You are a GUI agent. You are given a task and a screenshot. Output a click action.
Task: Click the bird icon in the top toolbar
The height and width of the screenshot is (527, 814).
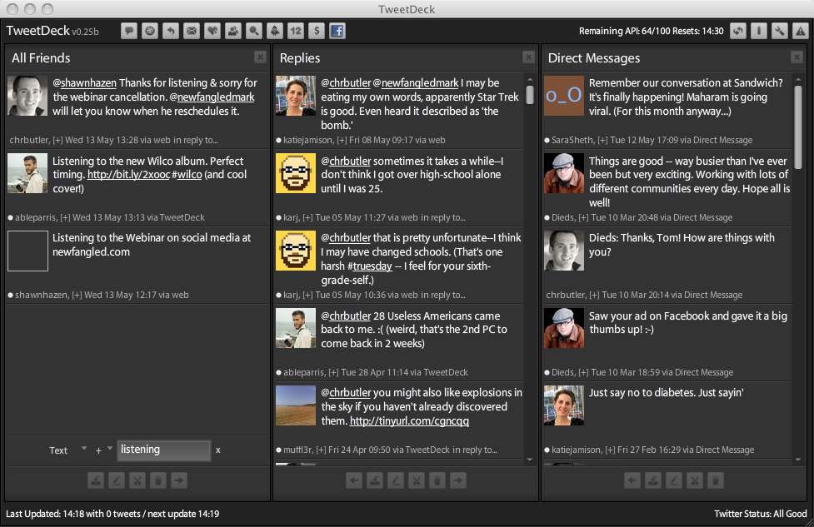275,31
